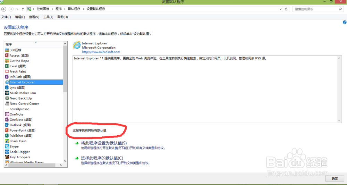Click the OneNote (桌面) icon
The width and height of the screenshot is (347, 185).
(7, 120)
